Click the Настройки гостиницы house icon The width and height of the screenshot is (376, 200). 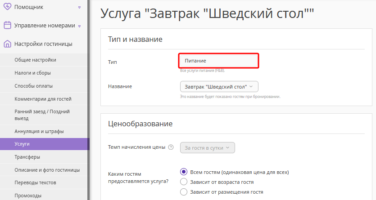click(8, 44)
